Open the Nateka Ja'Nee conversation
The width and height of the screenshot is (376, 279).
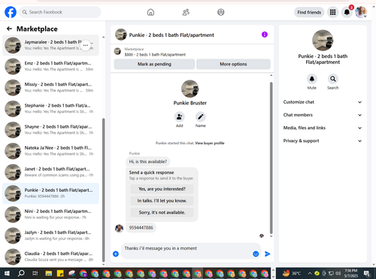[50, 151]
